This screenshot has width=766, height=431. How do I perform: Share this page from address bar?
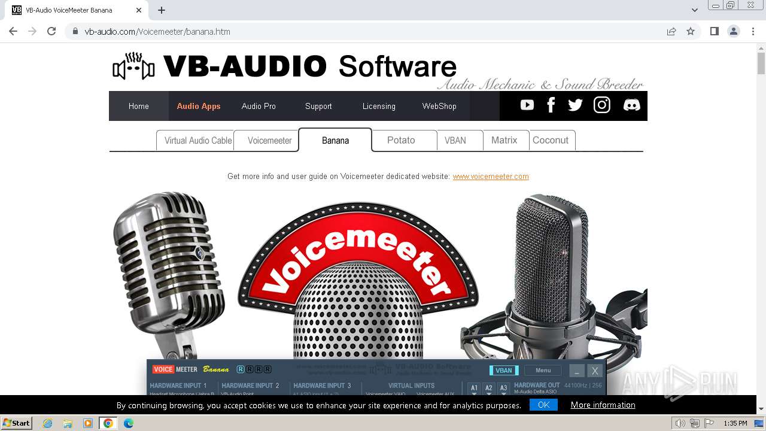tap(671, 31)
